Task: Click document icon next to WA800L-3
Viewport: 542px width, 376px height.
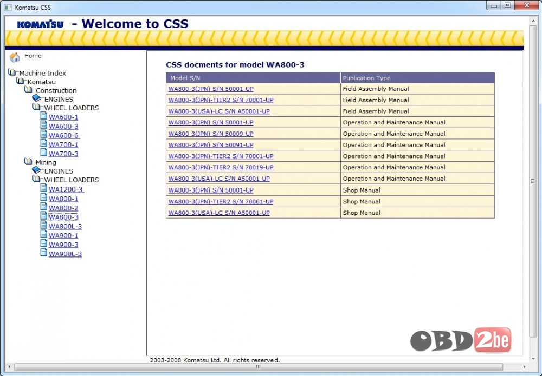Action: pos(43,225)
